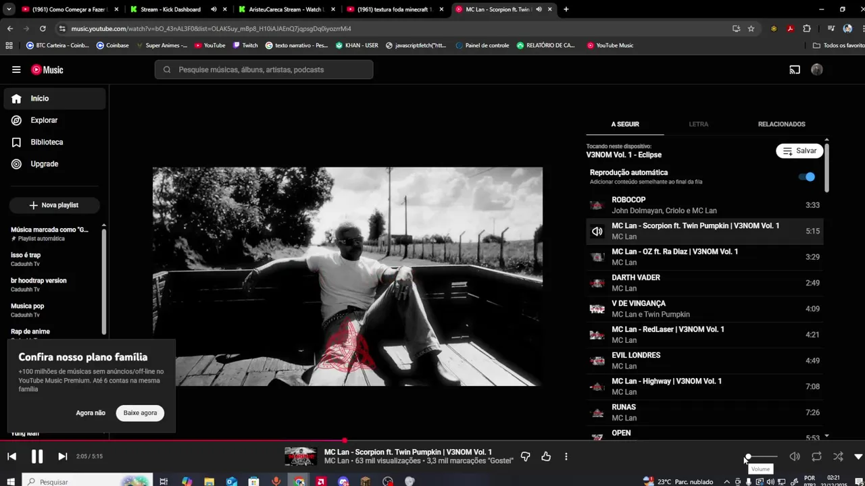
Task: Reload the page in browser
Action: coord(43,28)
